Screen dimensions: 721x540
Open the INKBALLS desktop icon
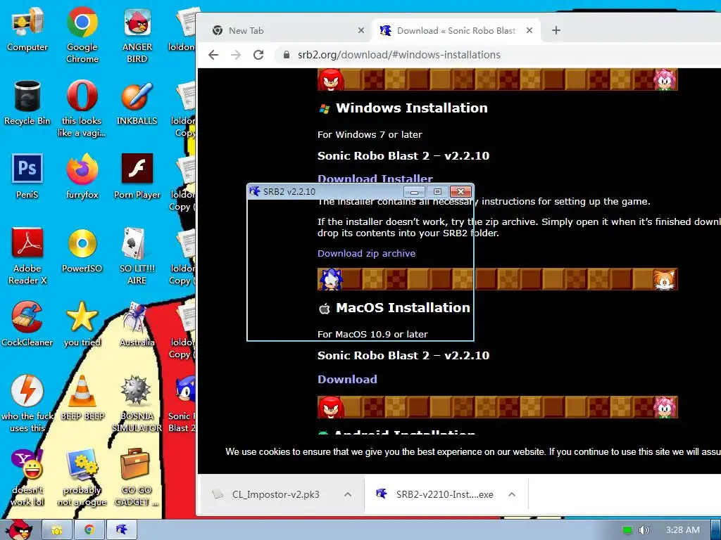pyautogui.click(x=137, y=103)
